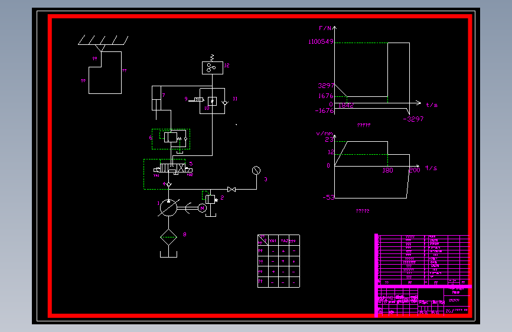Select the solenoid actuator symbol labeled 9
Screen dimensions: 512x332
pos(198,99)
